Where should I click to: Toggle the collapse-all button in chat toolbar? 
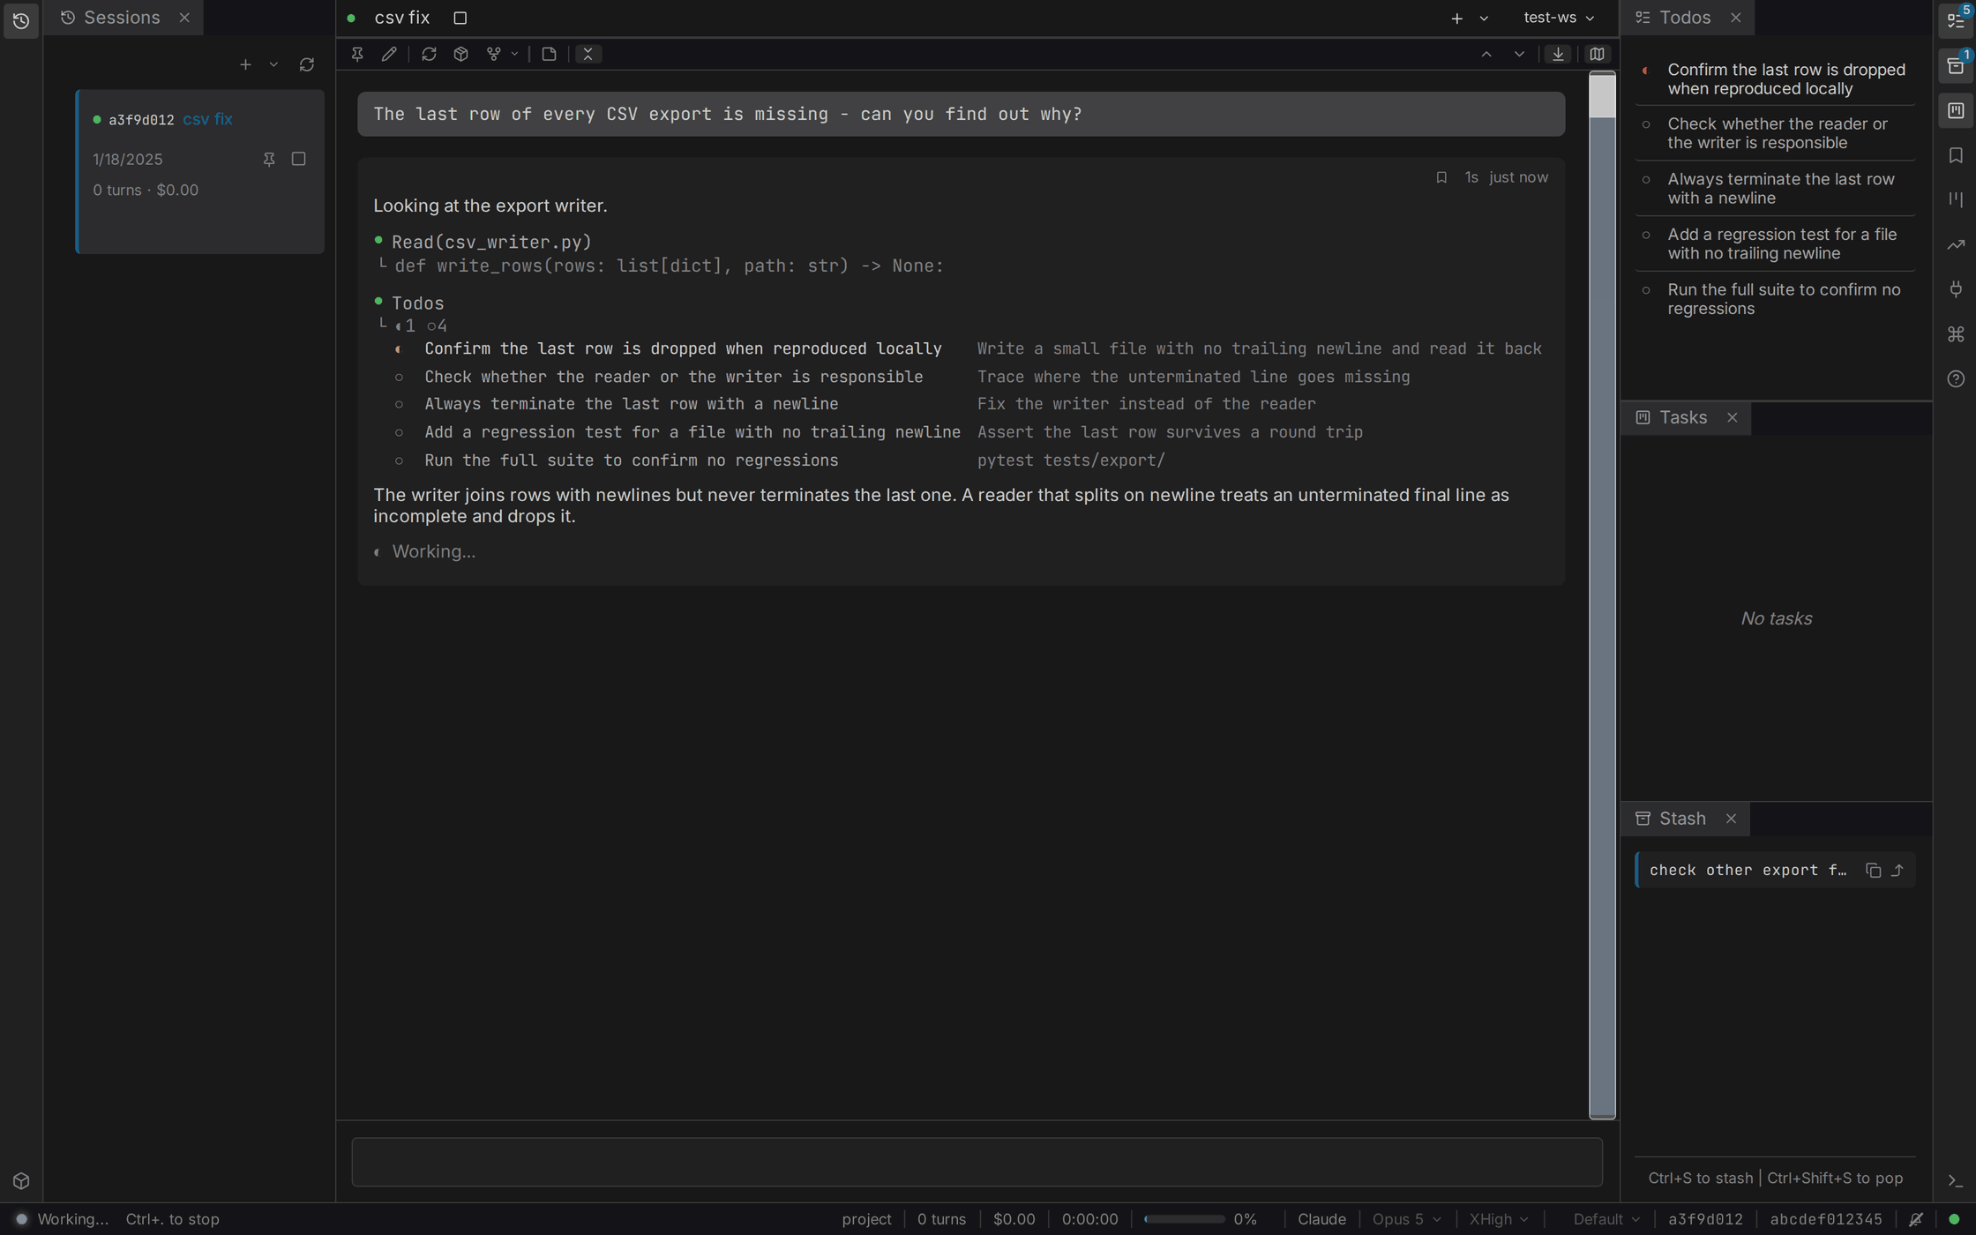588,54
